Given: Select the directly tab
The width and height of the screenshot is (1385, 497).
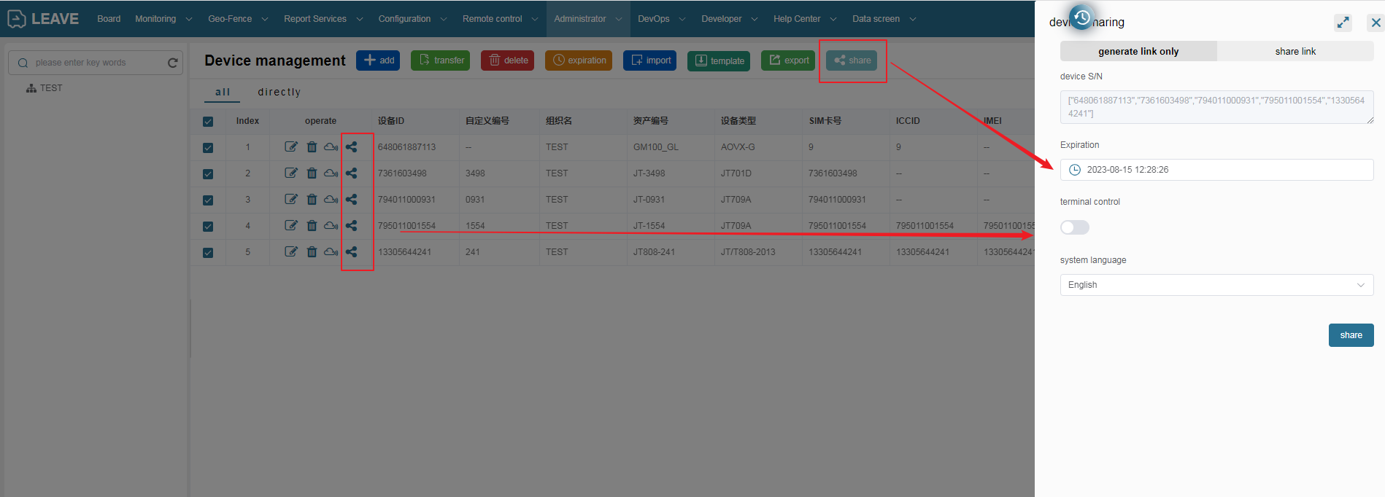Looking at the screenshot, I should [x=279, y=92].
